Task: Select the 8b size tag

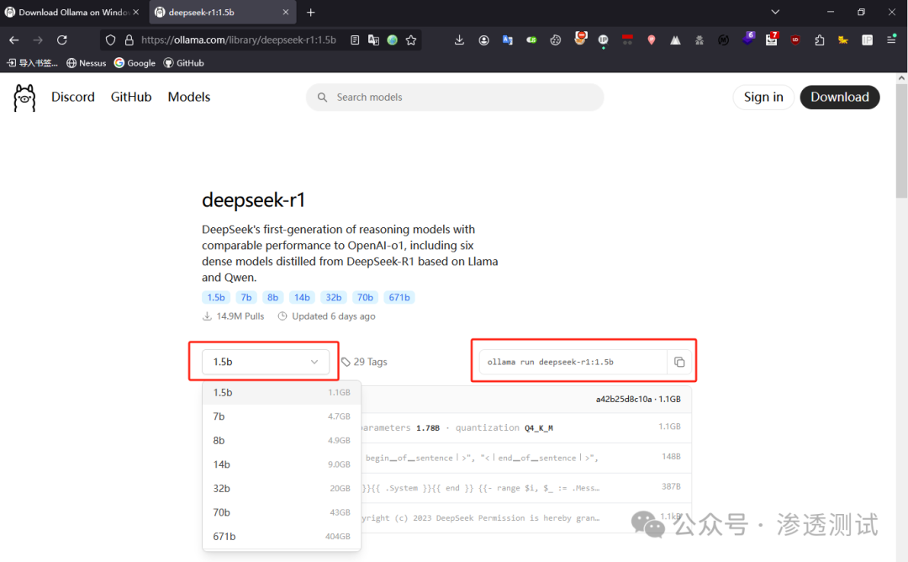Action: (272, 297)
